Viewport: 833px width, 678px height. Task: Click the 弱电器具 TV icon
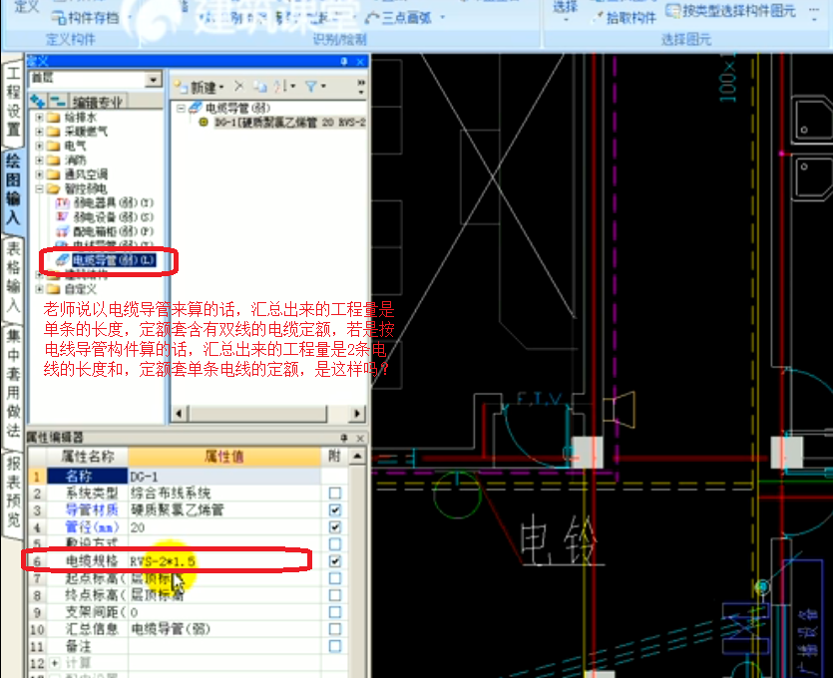click(x=63, y=202)
